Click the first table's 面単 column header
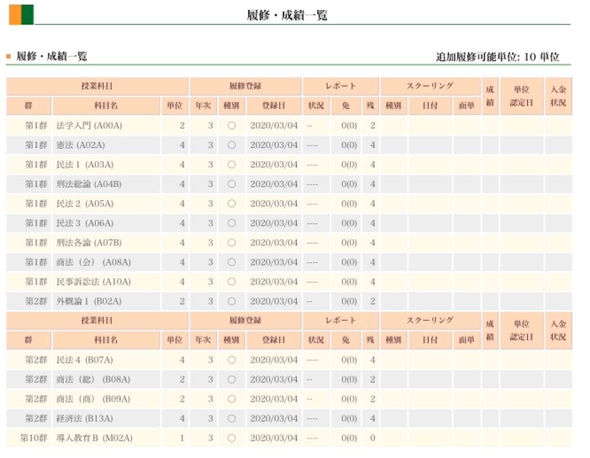 (467, 106)
